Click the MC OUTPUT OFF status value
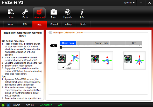Screen dimensions: 153x107 coord(60,105)
